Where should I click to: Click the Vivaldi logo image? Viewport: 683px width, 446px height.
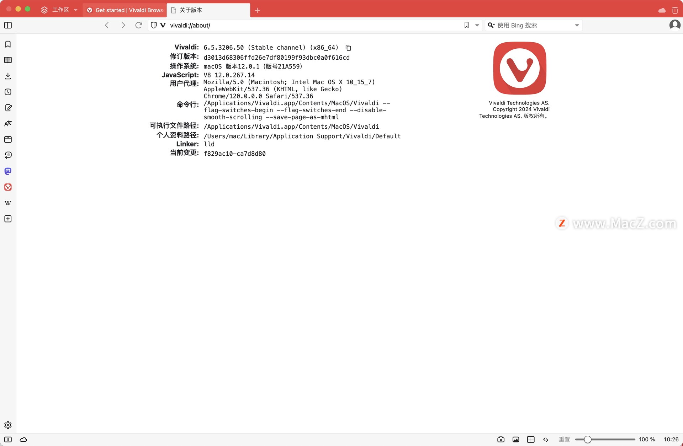(520, 68)
